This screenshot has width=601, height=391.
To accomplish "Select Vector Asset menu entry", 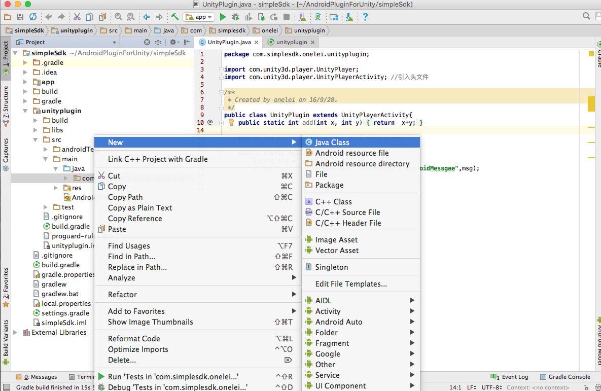I will 361,251.
